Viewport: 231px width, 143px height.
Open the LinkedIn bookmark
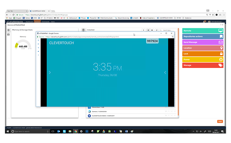[134, 18]
